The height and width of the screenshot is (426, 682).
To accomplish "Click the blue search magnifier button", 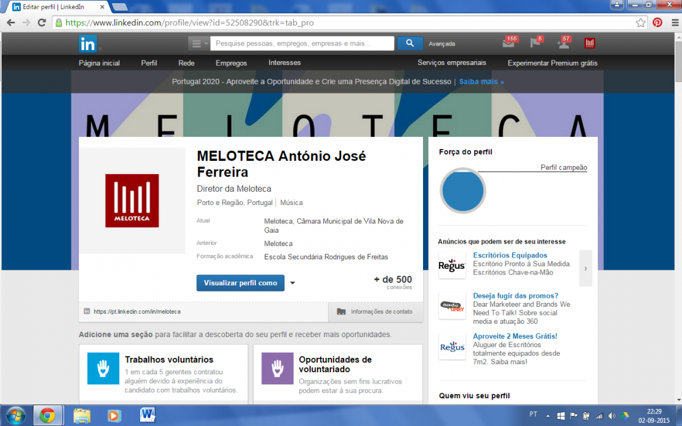I will coord(410,43).
